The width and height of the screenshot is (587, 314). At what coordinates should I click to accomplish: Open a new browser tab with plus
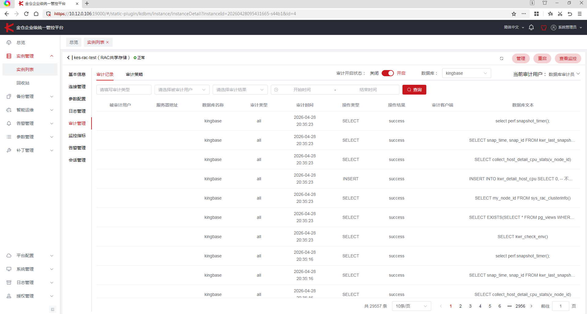[87, 4]
